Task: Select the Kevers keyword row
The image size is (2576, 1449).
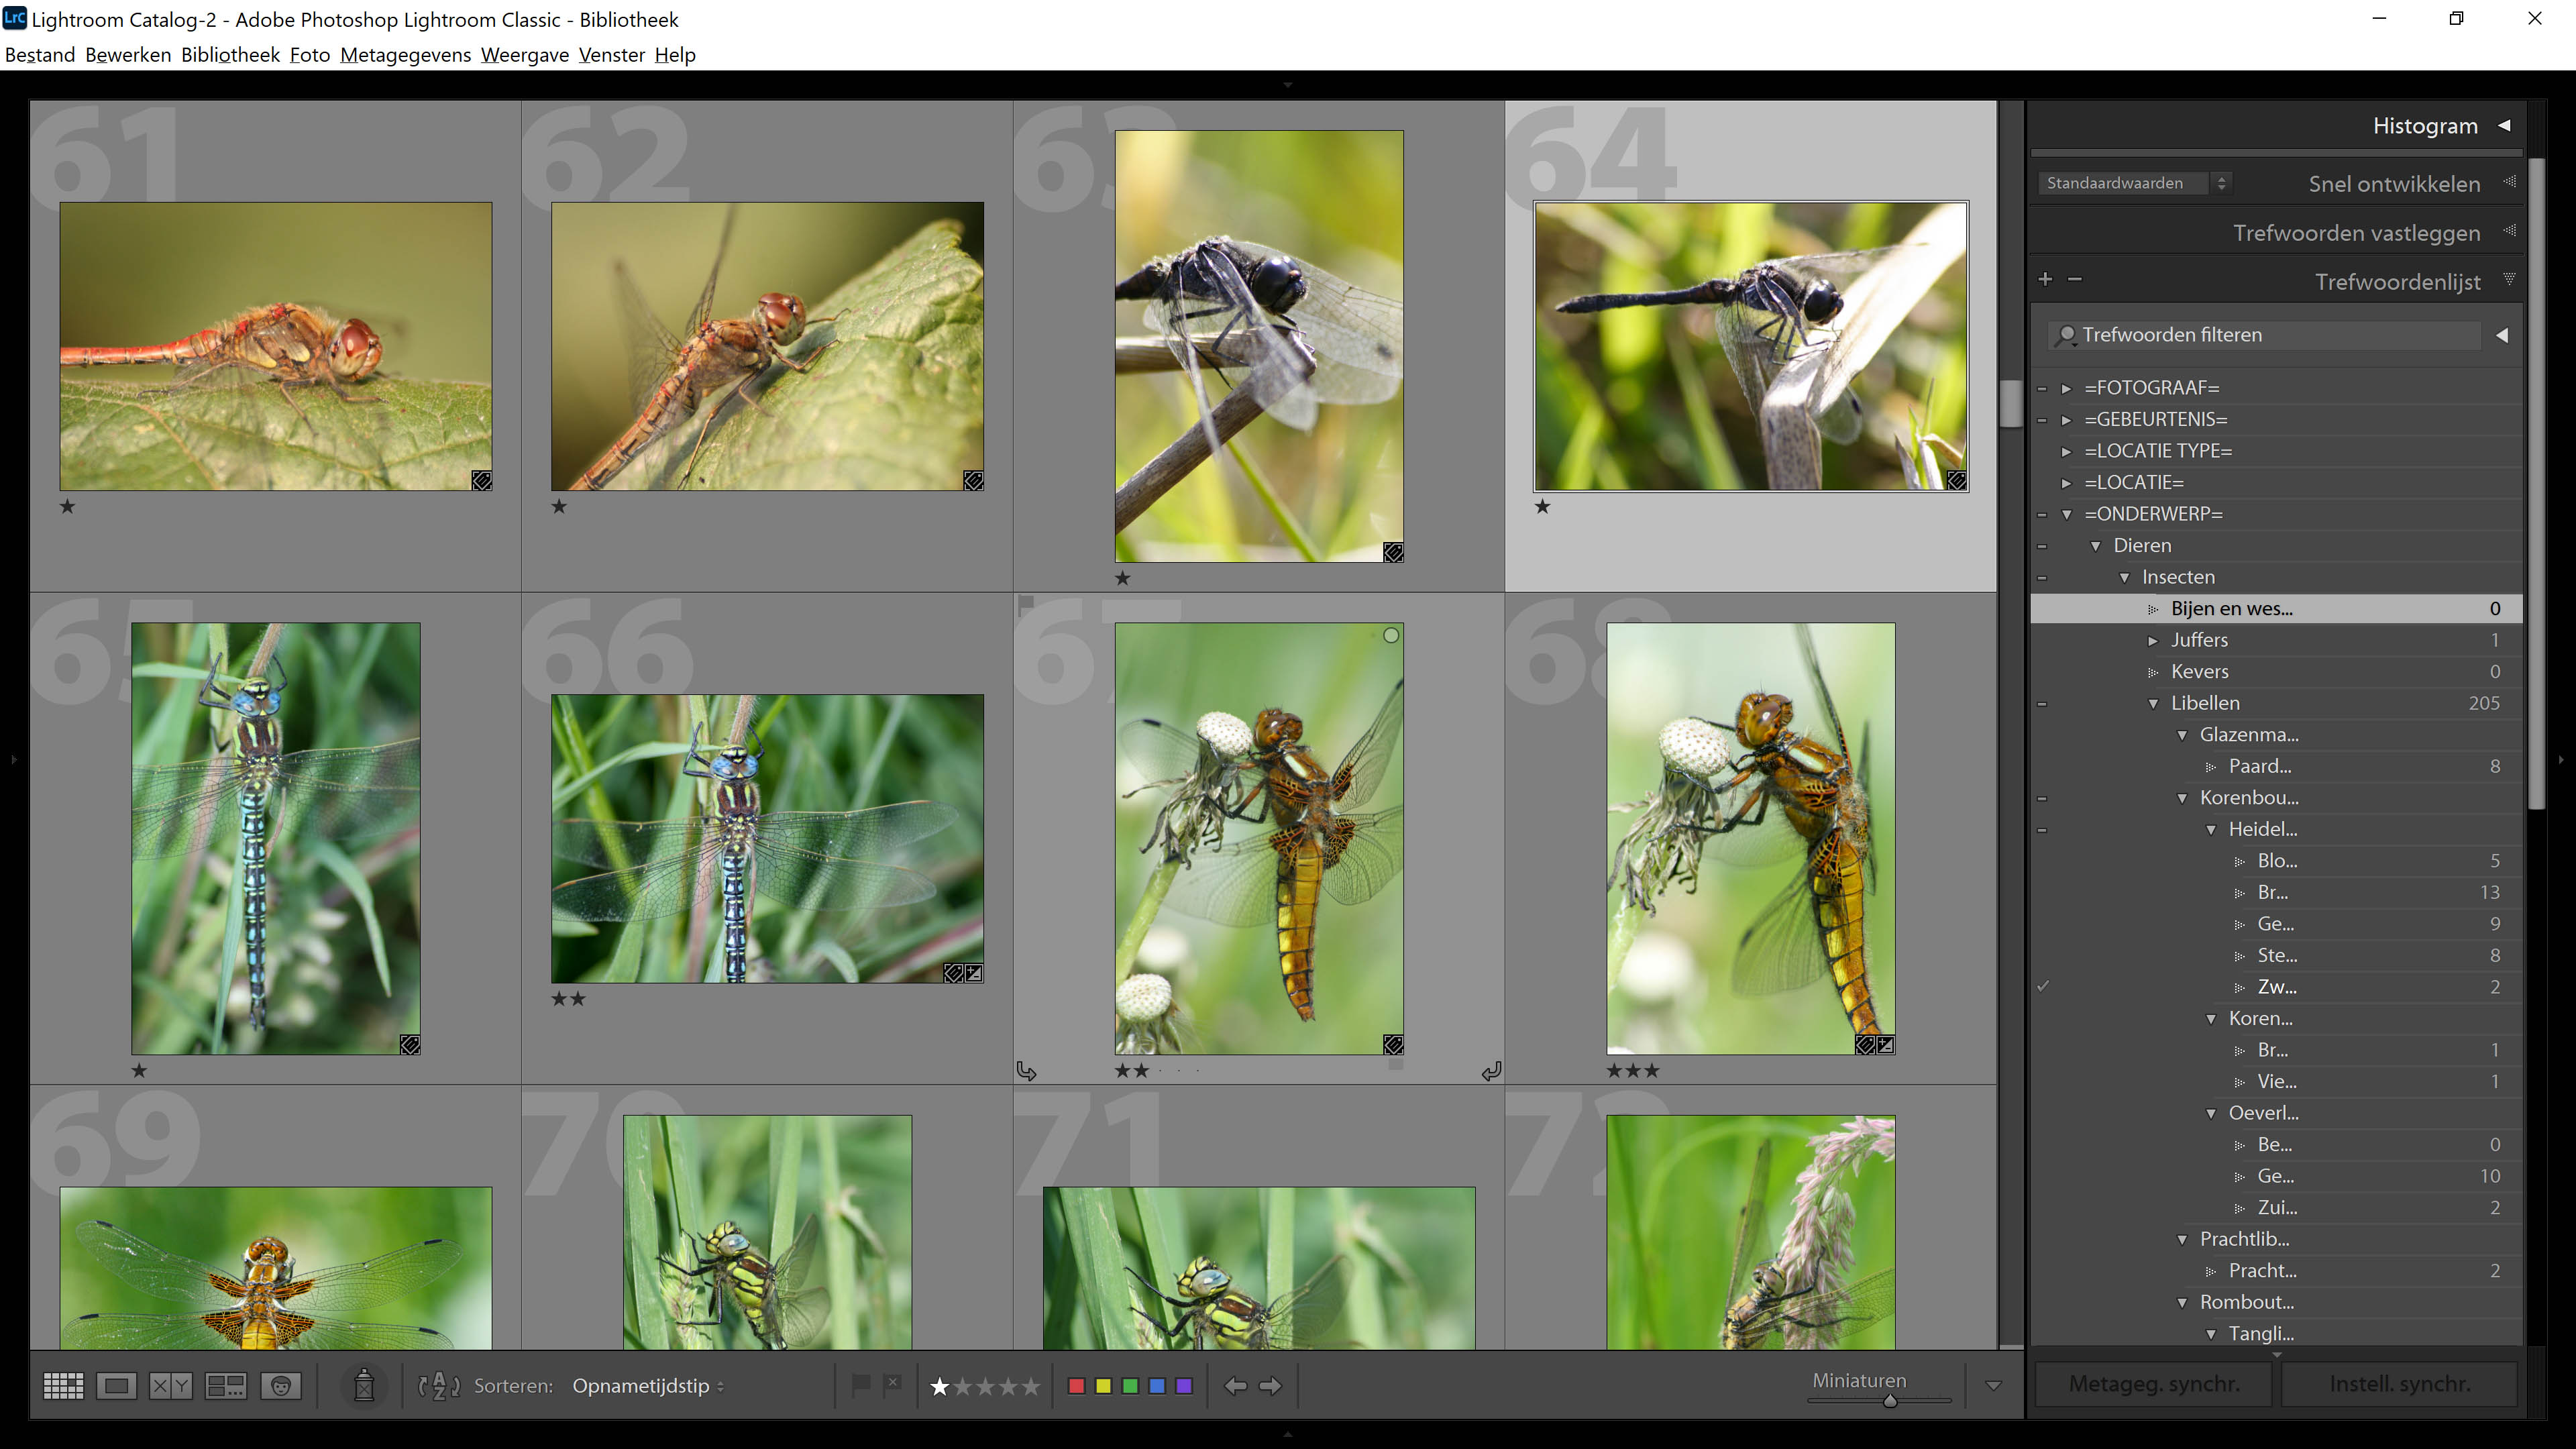Action: 2276,672
